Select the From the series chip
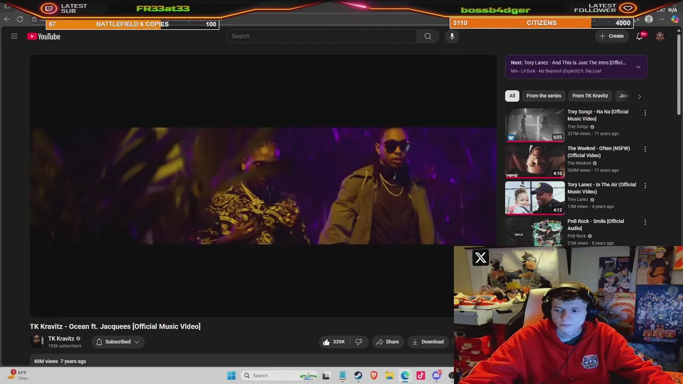 [x=544, y=96]
